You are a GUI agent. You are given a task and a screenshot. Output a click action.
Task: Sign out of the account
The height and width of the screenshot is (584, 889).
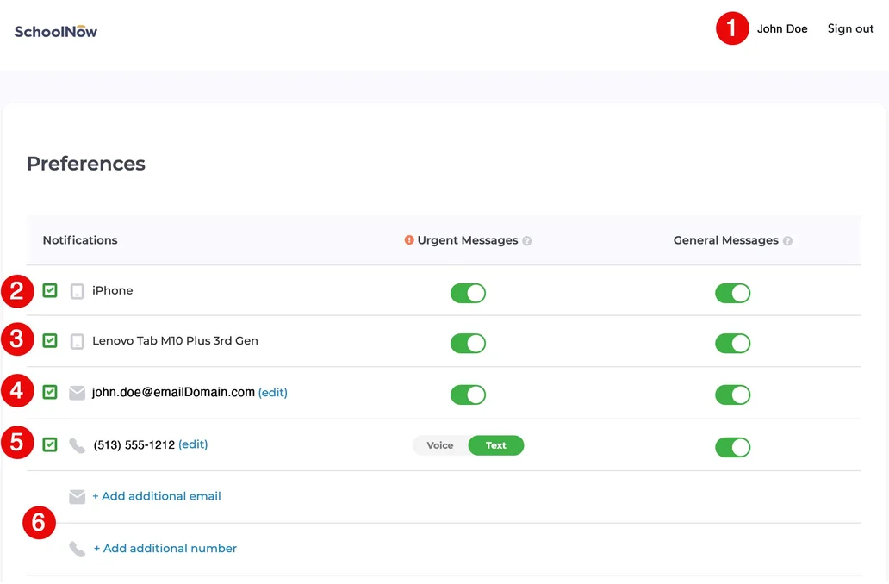[850, 29]
